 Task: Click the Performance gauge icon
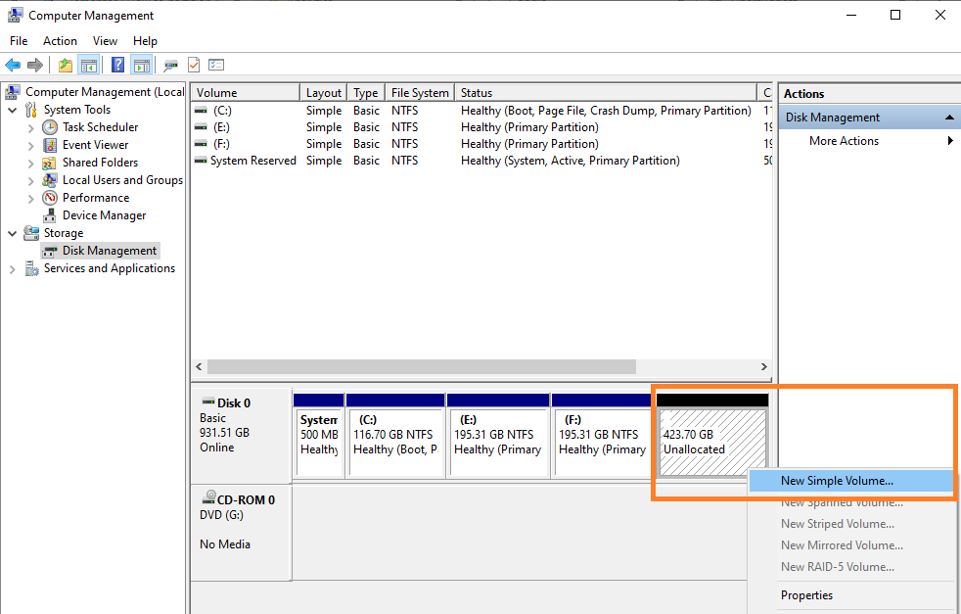pyautogui.click(x=50, y=198)
